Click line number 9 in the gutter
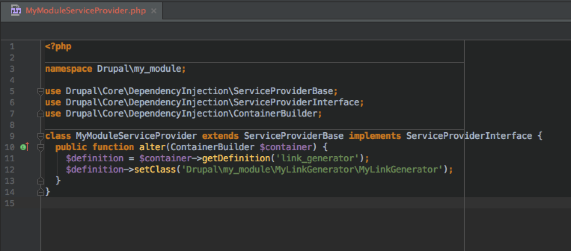571x251 pixels. pyautogui.click(x=12, y=136)
